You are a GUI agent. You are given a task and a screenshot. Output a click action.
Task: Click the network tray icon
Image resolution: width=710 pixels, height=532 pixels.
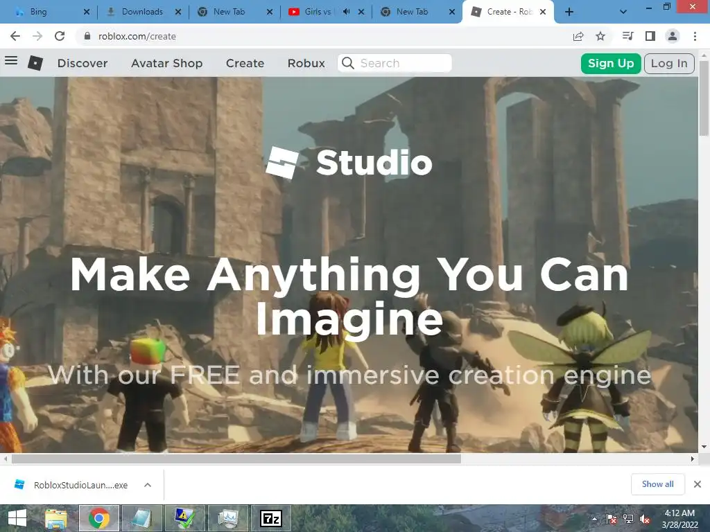[628, 519]
